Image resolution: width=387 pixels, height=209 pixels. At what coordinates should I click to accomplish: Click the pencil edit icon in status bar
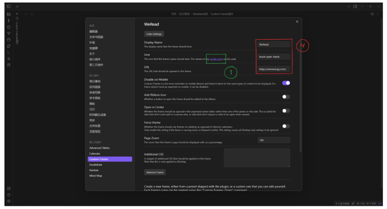(x=353, y=204)
